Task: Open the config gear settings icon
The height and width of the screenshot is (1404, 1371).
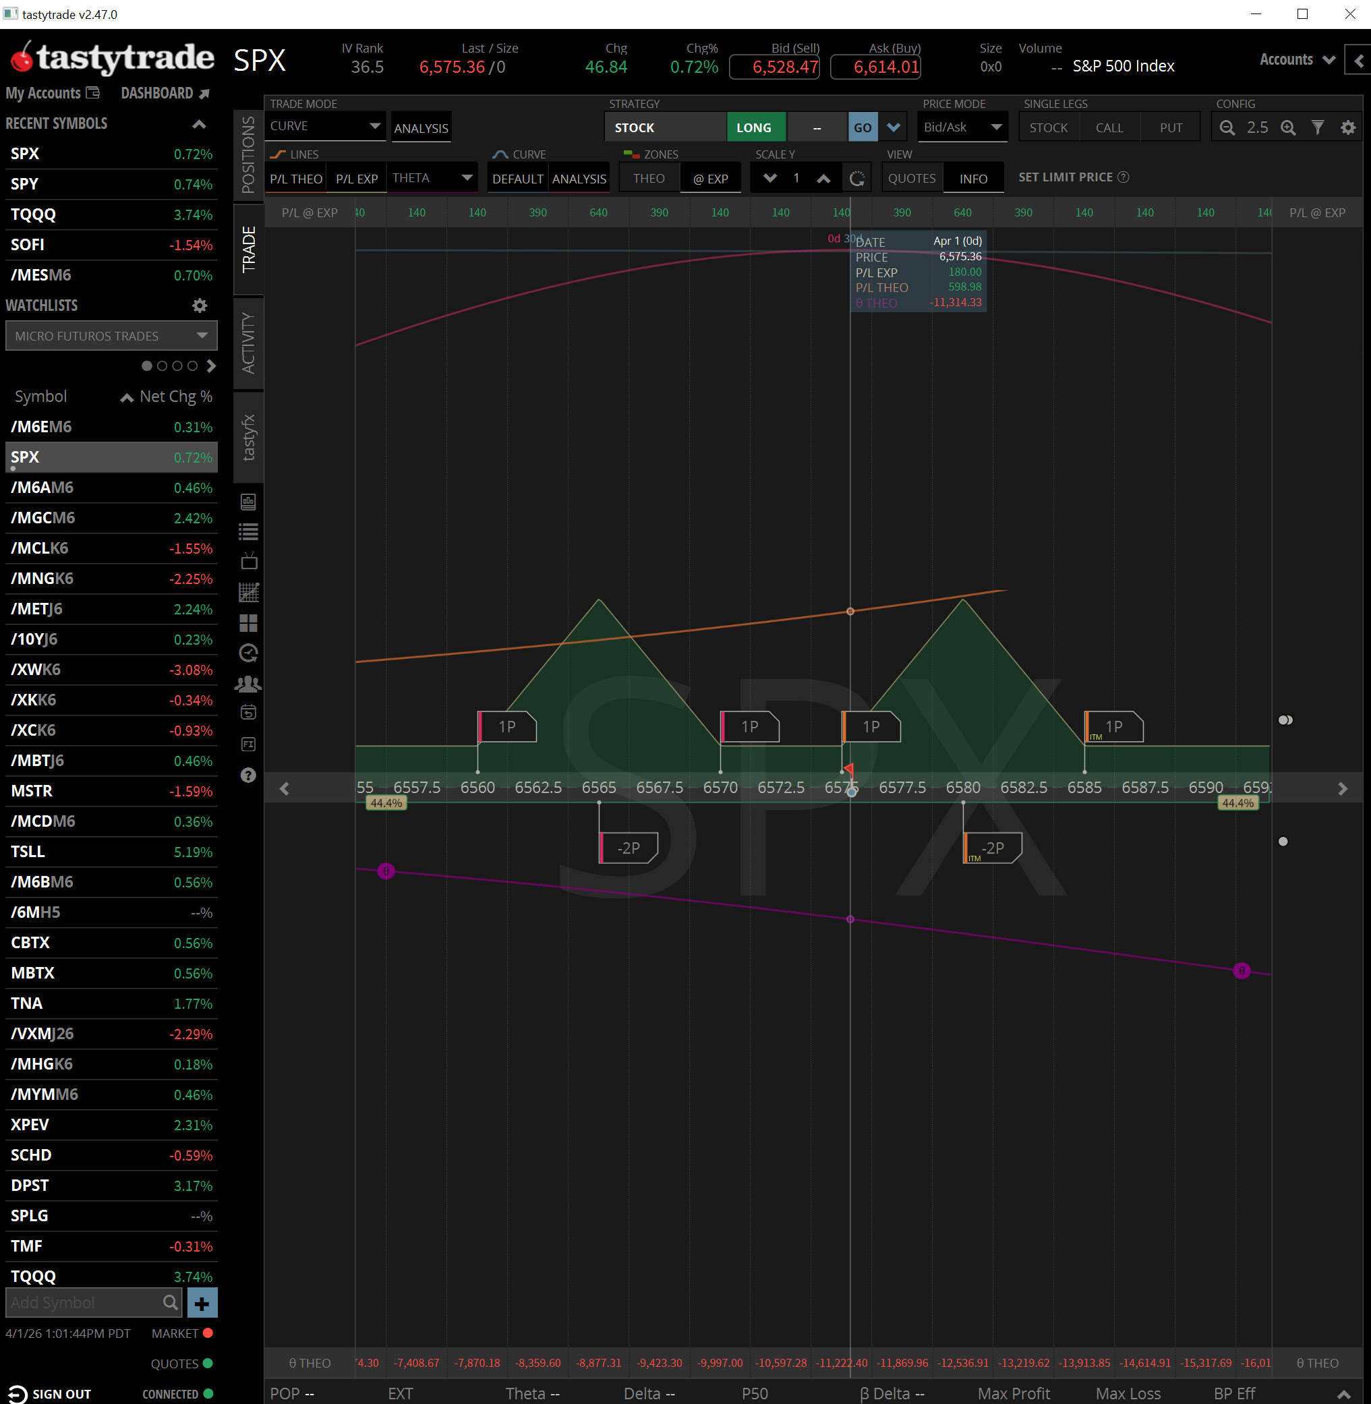Action: (x=1348, y=127)
